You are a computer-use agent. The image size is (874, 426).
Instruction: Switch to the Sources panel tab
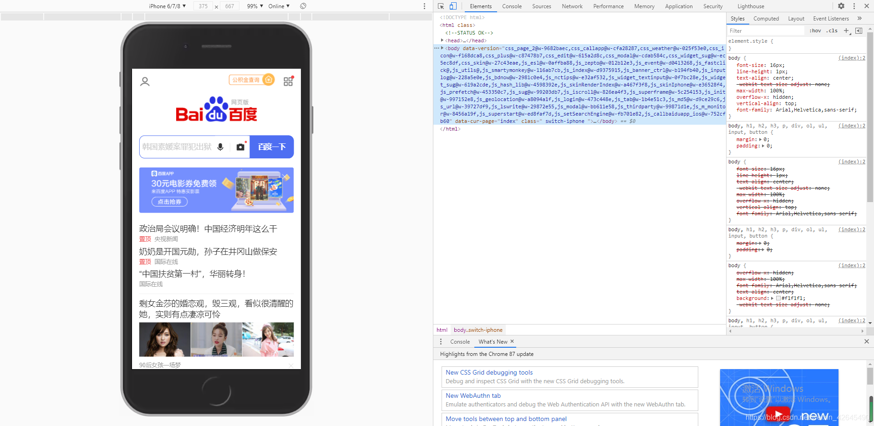pos(541,6)
